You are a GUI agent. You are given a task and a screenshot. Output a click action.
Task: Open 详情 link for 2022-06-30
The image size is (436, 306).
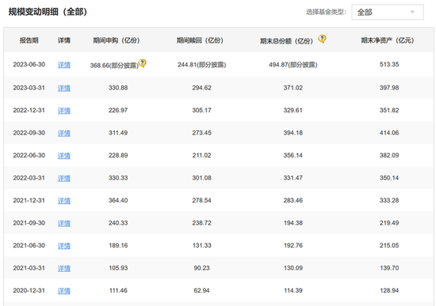click(x=64, y=155)
